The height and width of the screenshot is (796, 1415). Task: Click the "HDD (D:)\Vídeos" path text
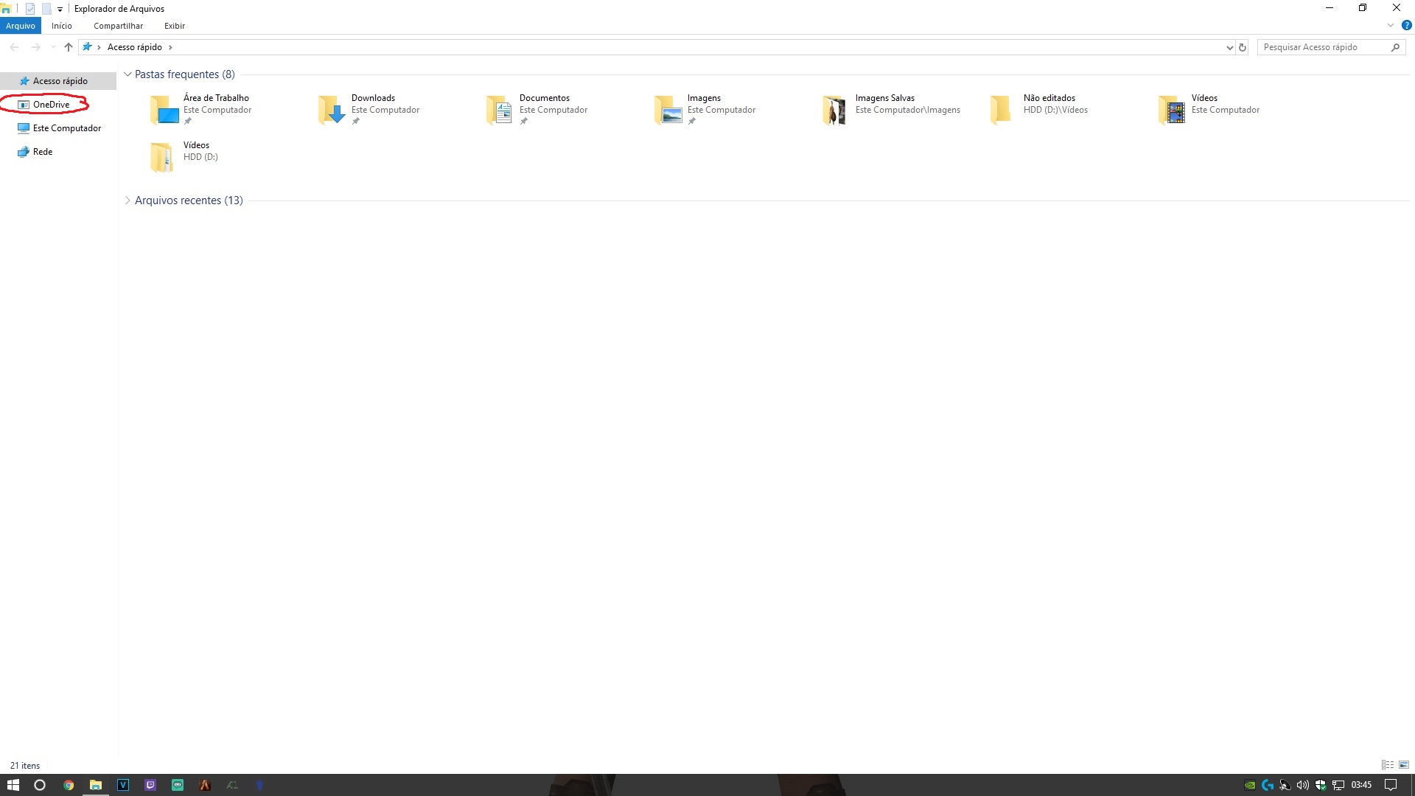coord(1055,110)
